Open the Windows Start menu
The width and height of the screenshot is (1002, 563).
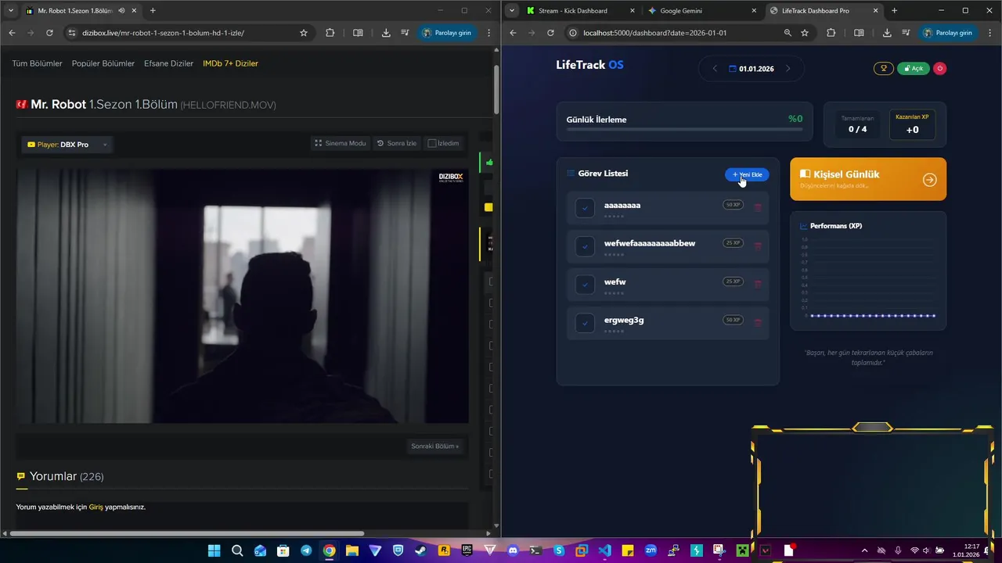pyautogui.click(x=214, y=550)
